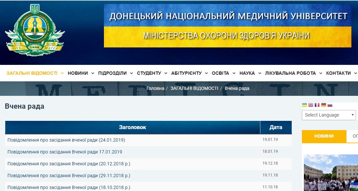The image size is (358, 191).
Task: Open the ПІДРОЗДІЛИ menu item
Action: [x=112, y=73]
